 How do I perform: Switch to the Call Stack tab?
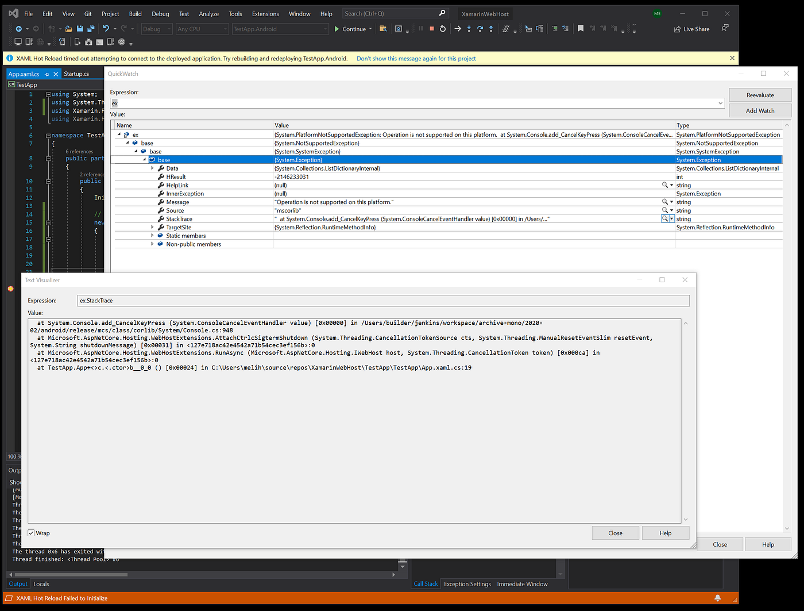tap(426, 584)
